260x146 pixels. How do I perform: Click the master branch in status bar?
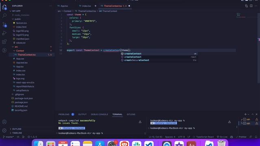point(8,137)
